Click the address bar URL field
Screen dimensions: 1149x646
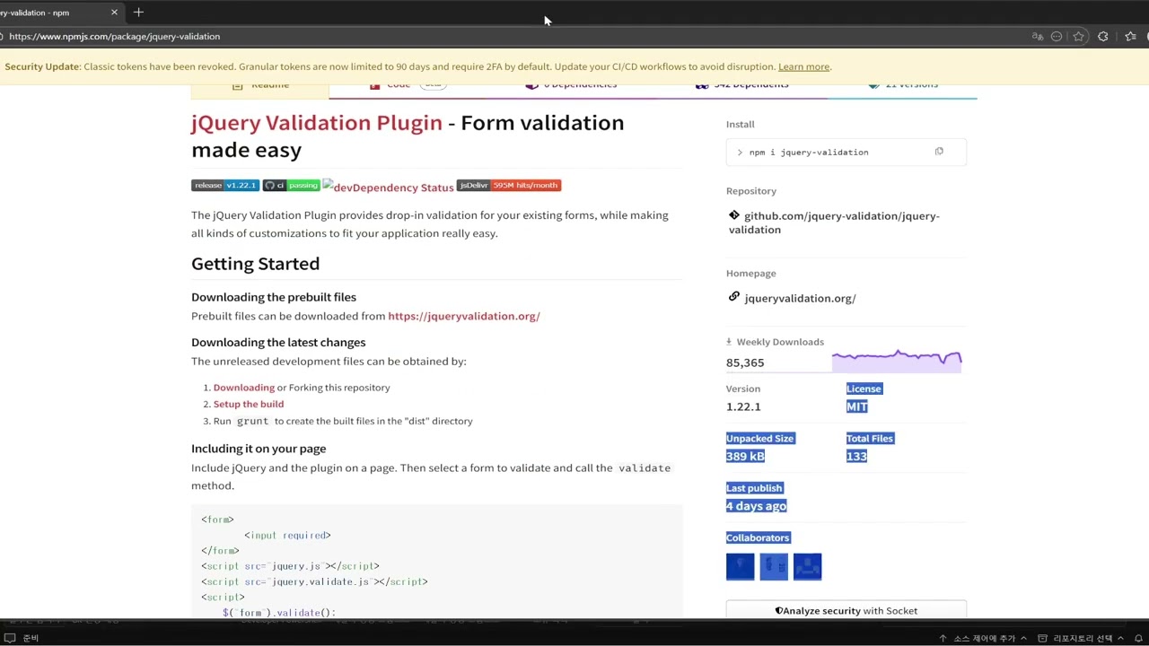click(512, 37)
